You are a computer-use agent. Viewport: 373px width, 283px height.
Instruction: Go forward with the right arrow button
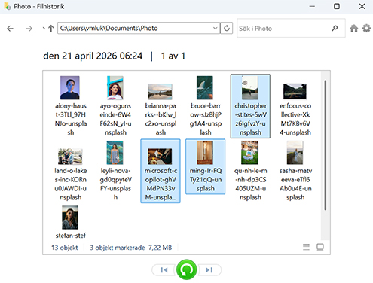[x=29, y=29]
